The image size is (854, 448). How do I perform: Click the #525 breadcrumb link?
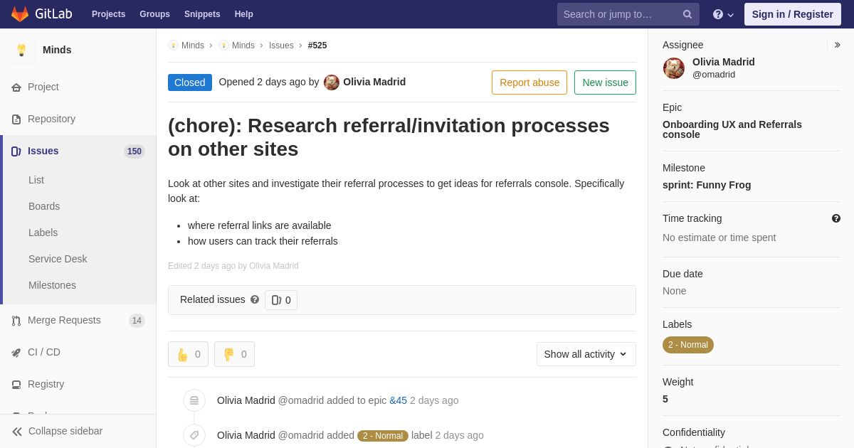pyautogui.click(x=317, y=46)
